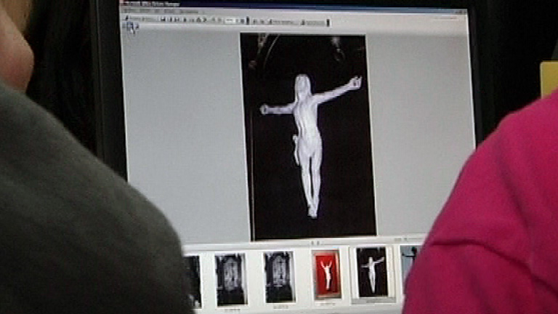Select the white crucifix on black thumbnail
The image size is (558, 314).
pos(372,272)
